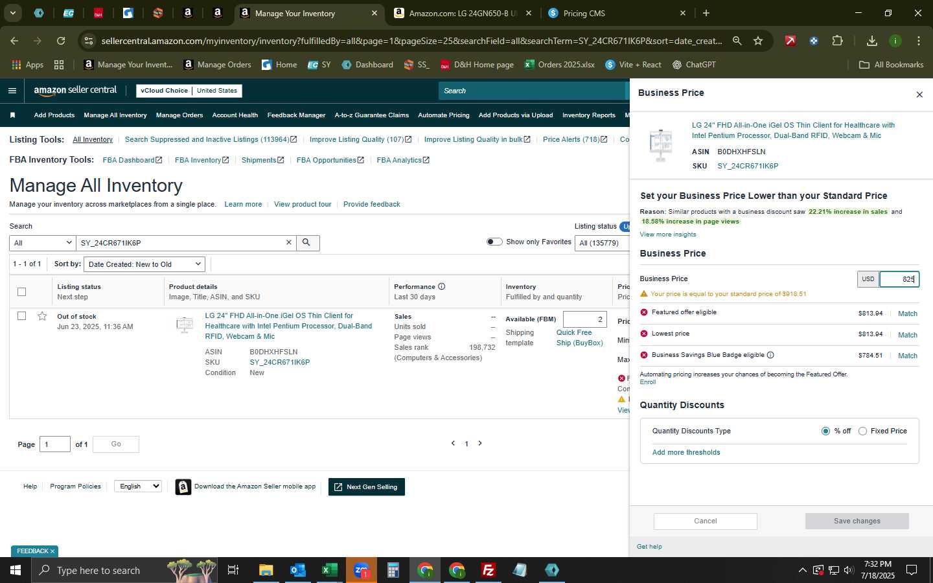This screenshot has width=933, height=583.
Task: Click the Seller Central top Search box
Action: point(533,91)
